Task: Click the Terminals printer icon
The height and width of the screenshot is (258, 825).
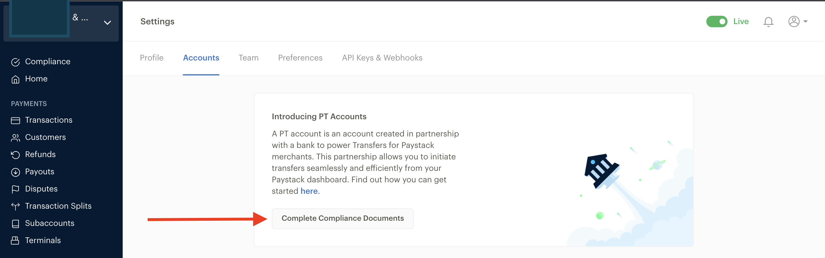Action: click(15, 241)
